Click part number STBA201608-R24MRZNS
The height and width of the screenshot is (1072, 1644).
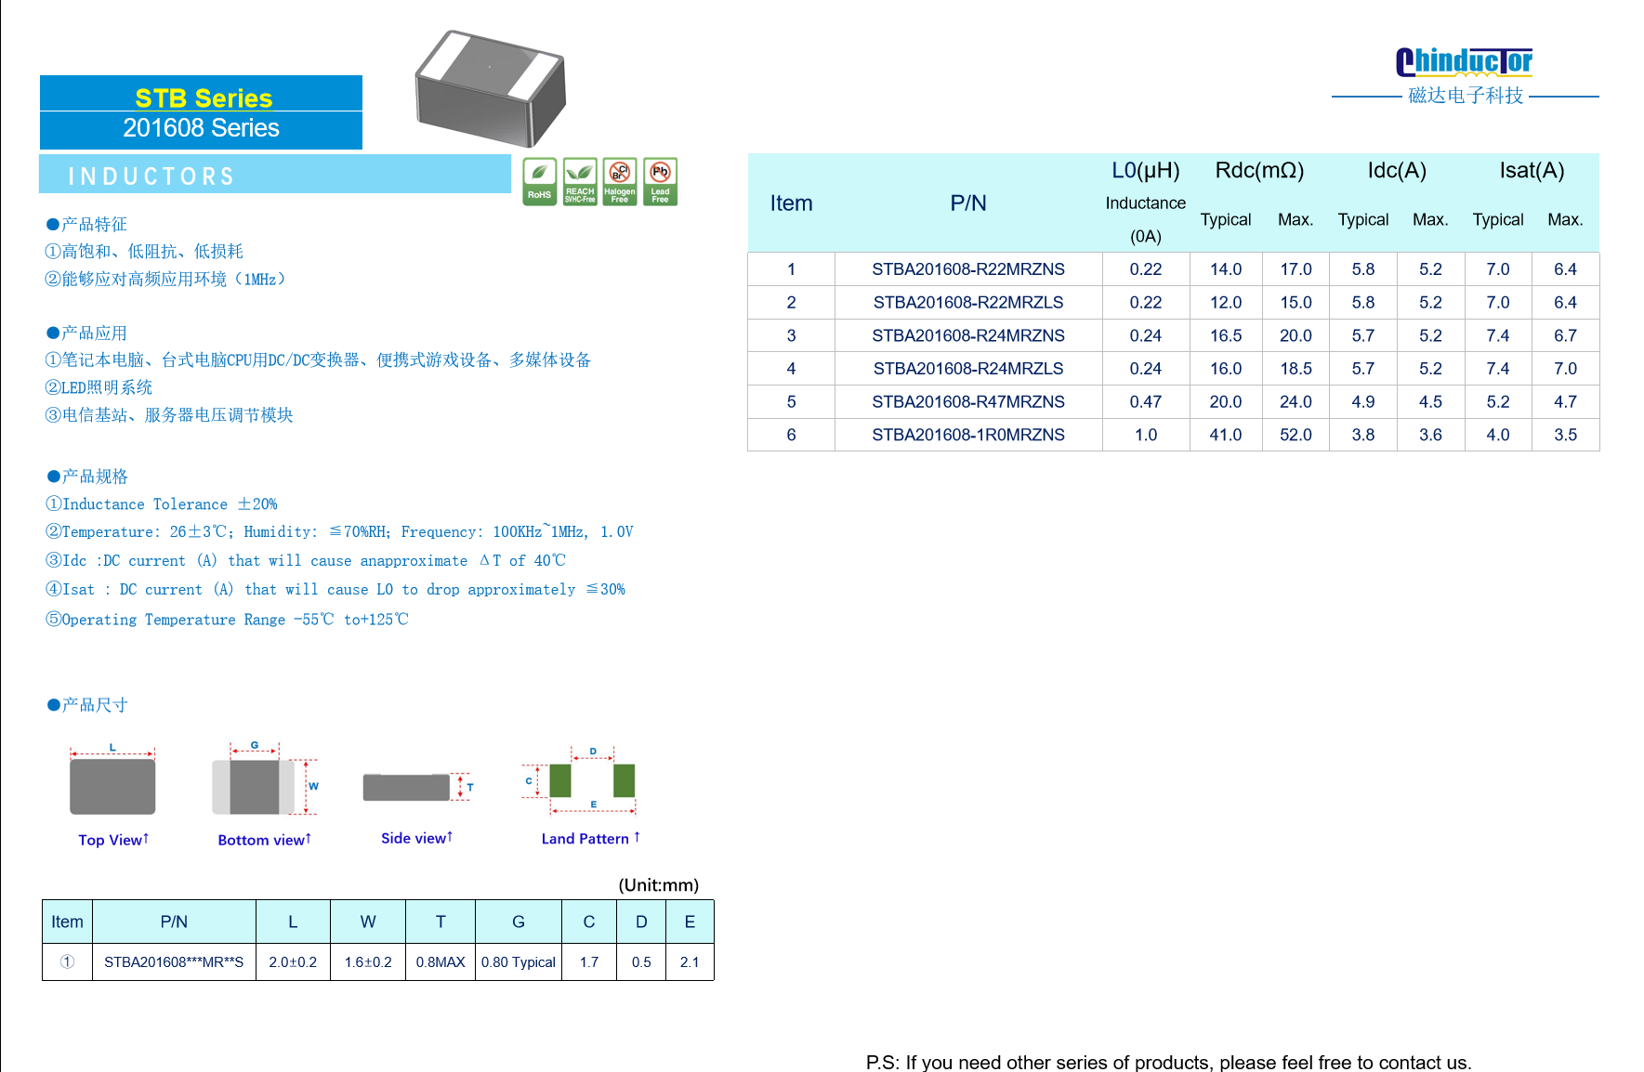(x=968, y=335)
